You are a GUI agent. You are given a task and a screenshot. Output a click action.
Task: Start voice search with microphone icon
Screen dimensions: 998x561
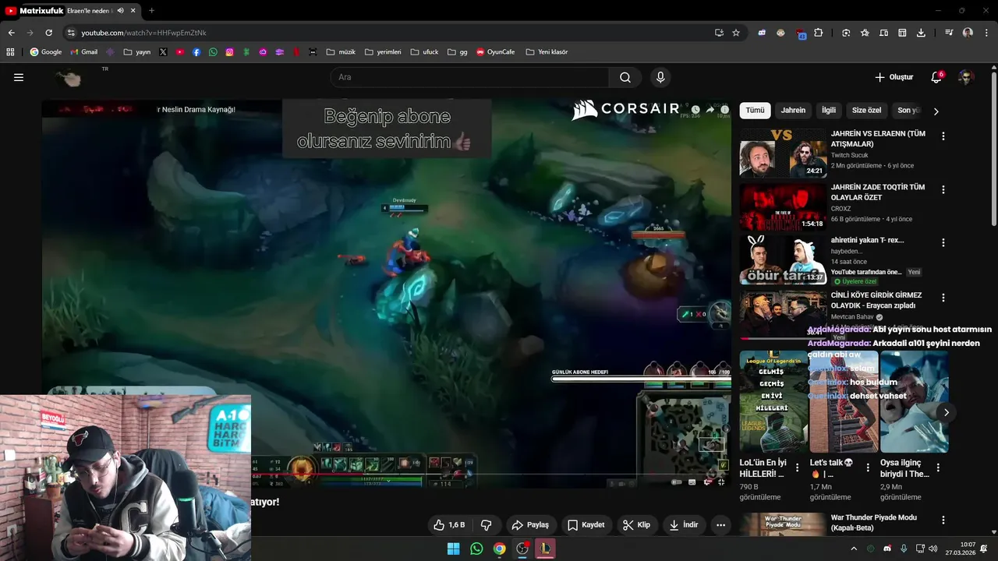click(660, 77)
